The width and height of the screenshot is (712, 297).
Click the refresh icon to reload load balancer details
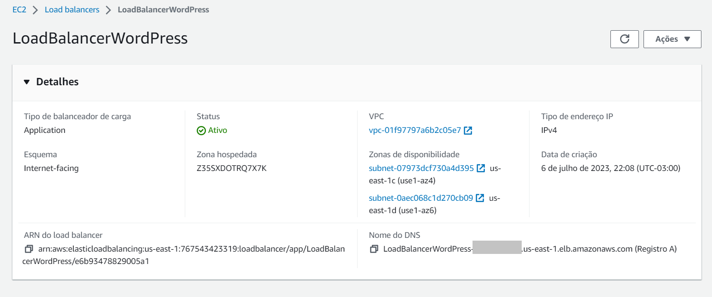point(624,39)
